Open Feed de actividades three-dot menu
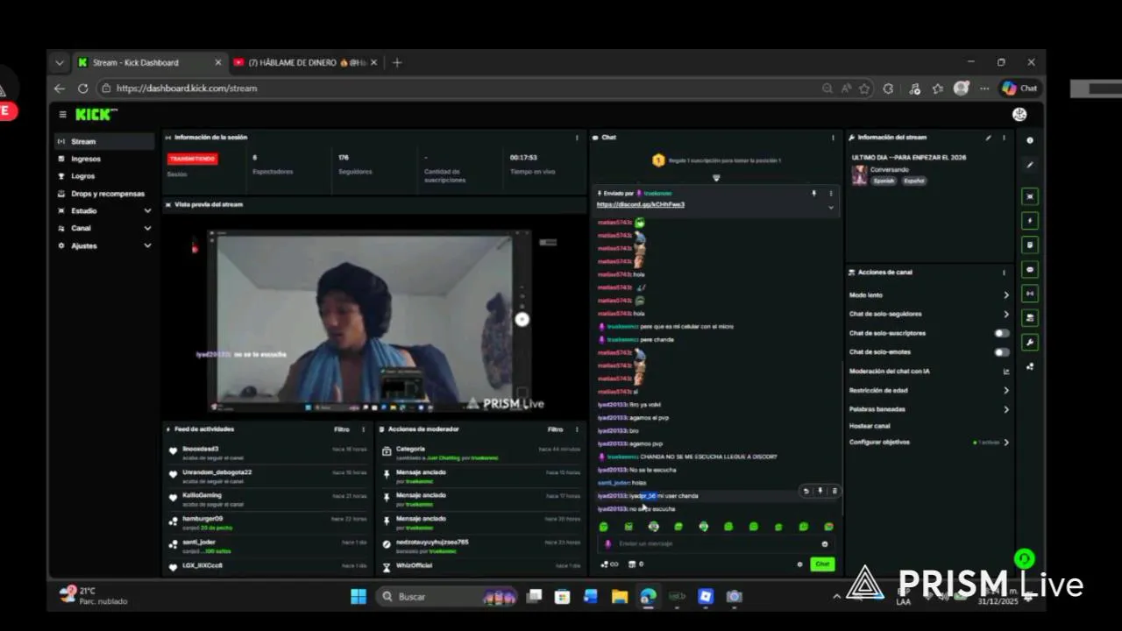This screenshot has height=631, width=1122. (364, 429)
